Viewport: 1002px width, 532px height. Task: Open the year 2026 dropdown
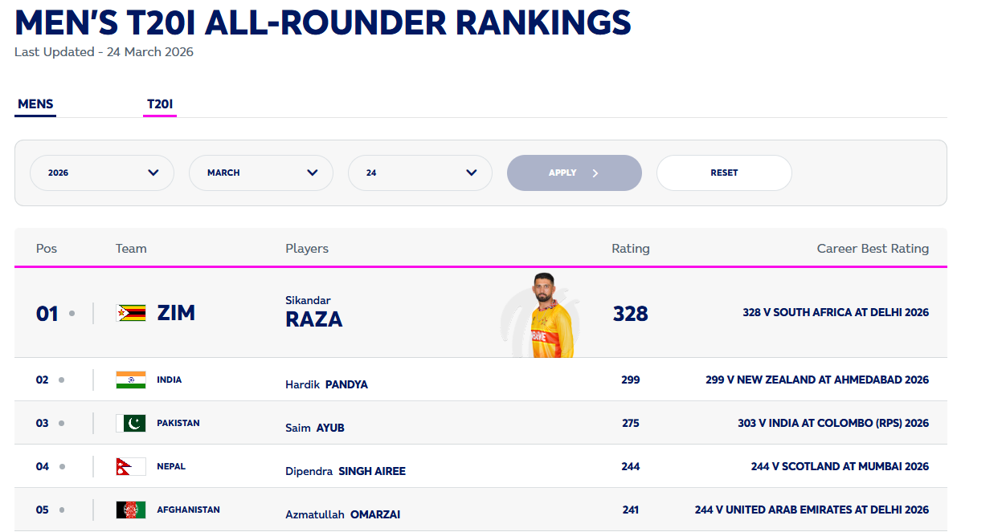coord(102,173)
